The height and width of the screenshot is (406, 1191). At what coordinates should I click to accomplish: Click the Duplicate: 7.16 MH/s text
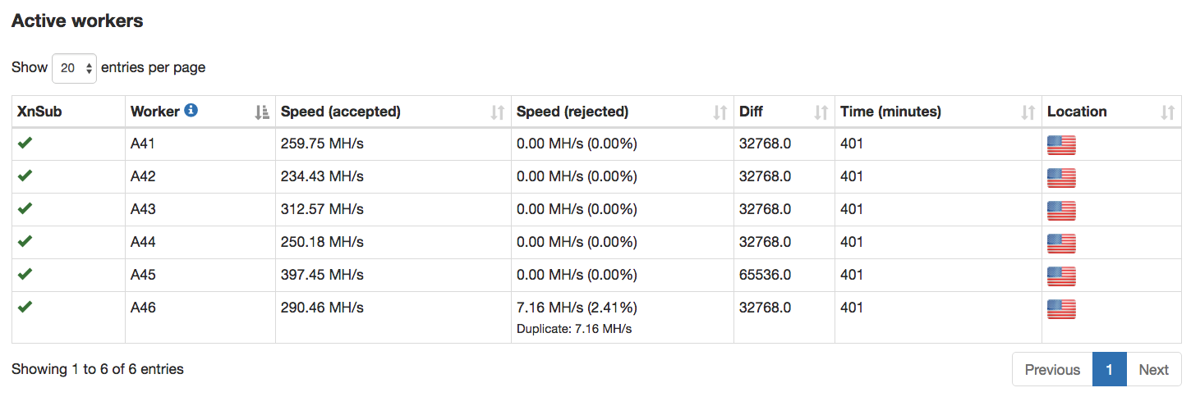coord(574,329)
